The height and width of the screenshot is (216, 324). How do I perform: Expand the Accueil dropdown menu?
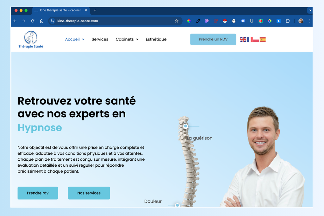(x=75, y=39)
